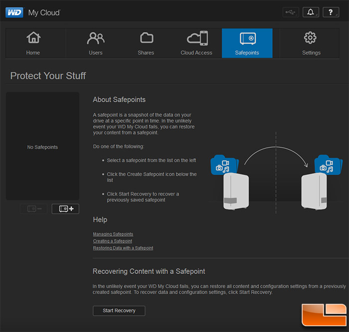Image resolution: width=349 pixels, height=332 pixels.
Task: Click the No Safepoints list area
Action: (x=42, y=146)
